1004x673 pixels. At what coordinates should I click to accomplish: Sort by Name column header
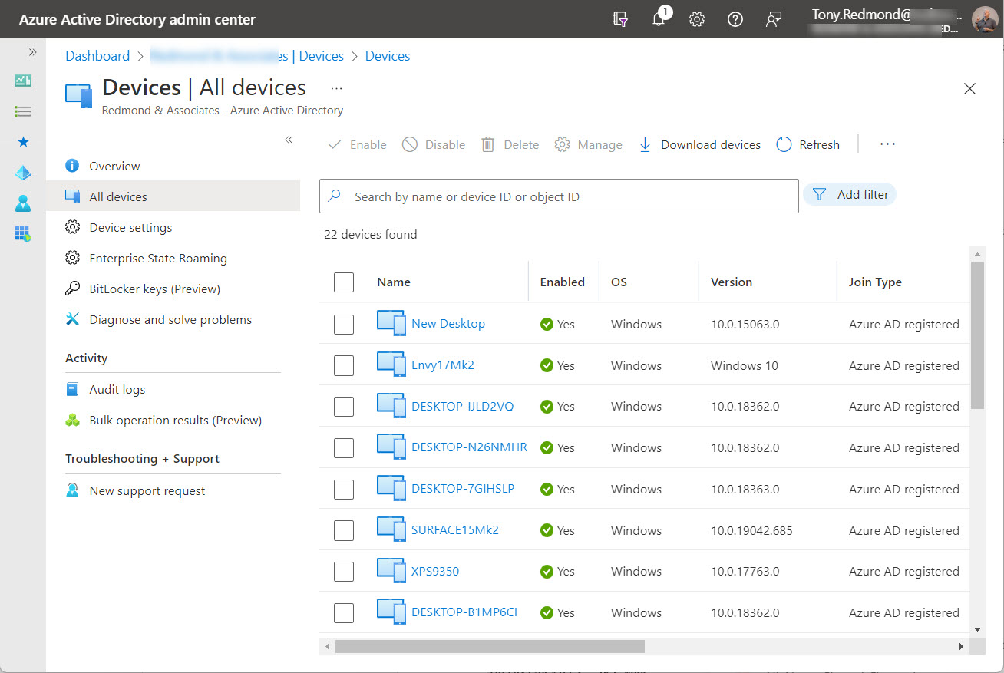coord(394,282)
